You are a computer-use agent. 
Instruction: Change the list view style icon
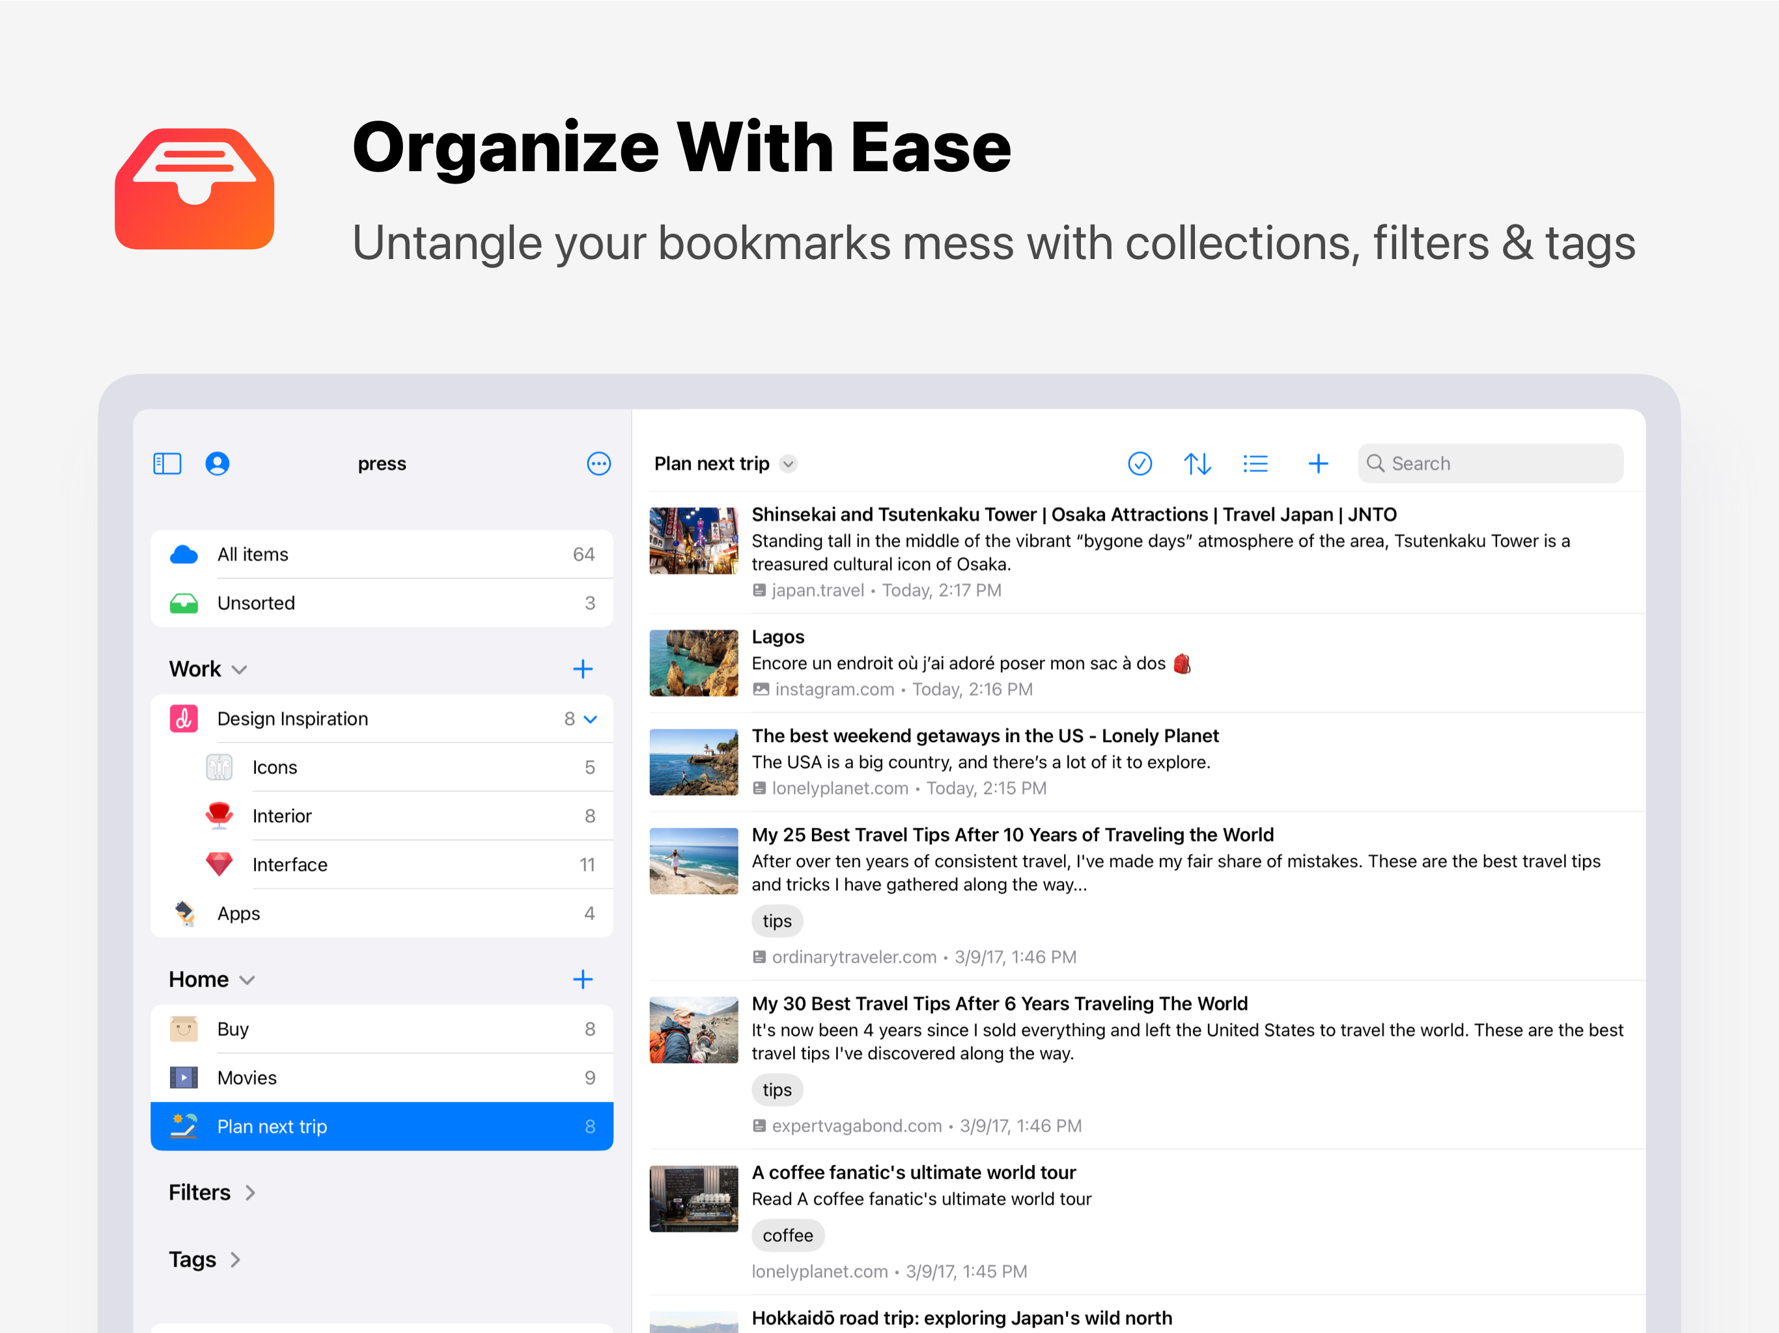click(1255, 464)
